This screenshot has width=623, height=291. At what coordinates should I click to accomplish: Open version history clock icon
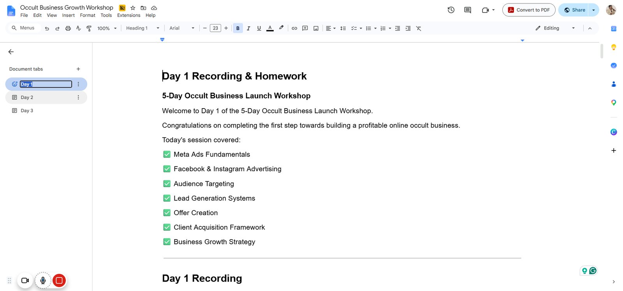point(451,10)
